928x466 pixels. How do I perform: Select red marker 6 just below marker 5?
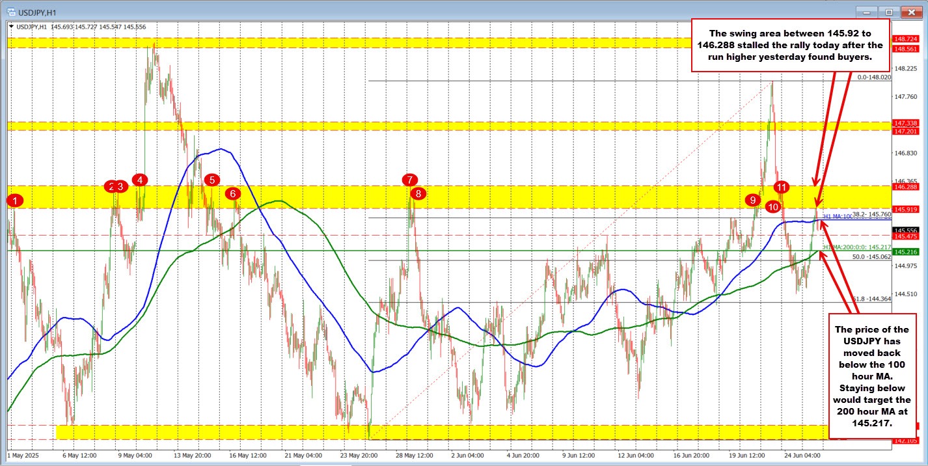point(233,193)
